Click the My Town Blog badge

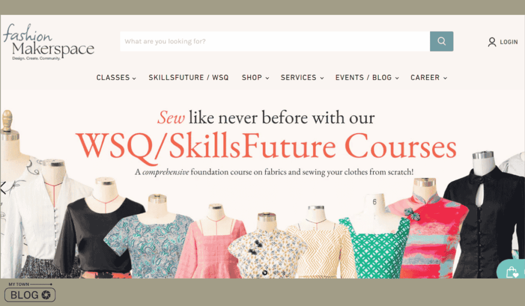pos(30,292)
